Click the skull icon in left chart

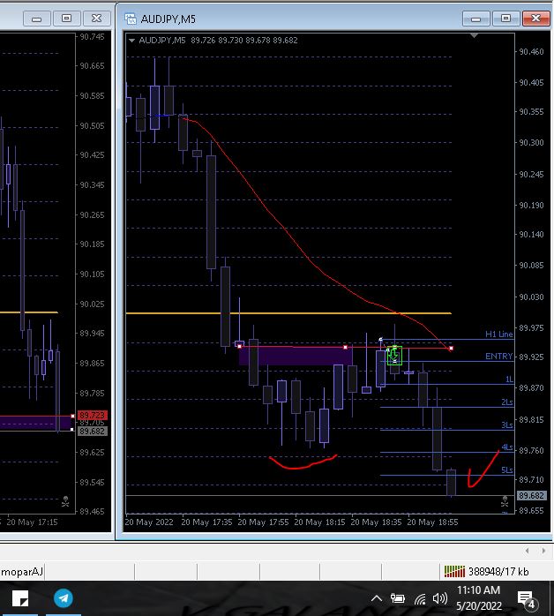click(x=65, y=501)
